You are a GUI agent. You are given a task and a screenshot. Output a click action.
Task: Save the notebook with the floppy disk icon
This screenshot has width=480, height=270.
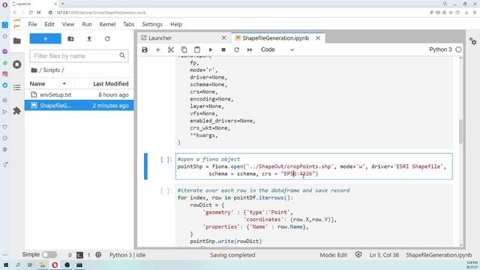pos(145,49)
